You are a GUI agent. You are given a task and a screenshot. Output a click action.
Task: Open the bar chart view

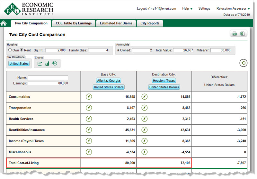tap(47, 63)
